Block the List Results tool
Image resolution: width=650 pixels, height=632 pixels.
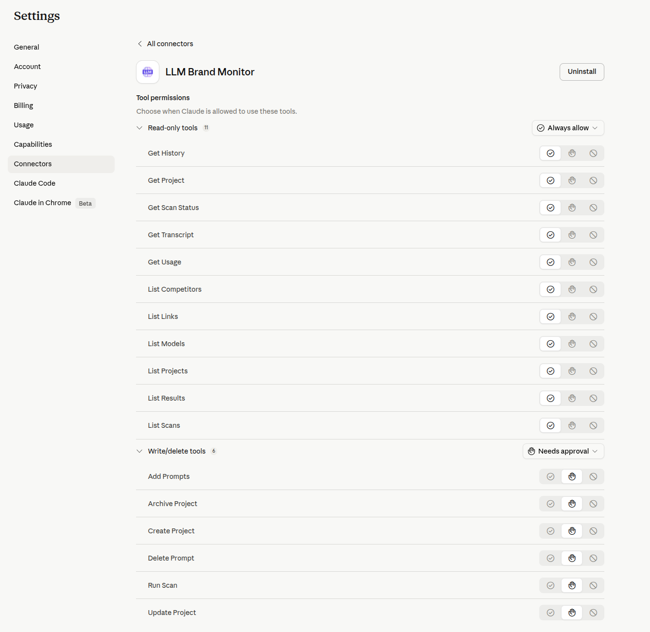coord(593,398)
